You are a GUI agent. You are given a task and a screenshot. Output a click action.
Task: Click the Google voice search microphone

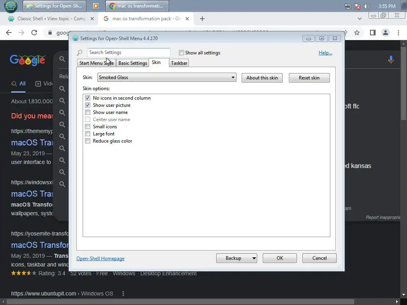click(x=391, y=60)
